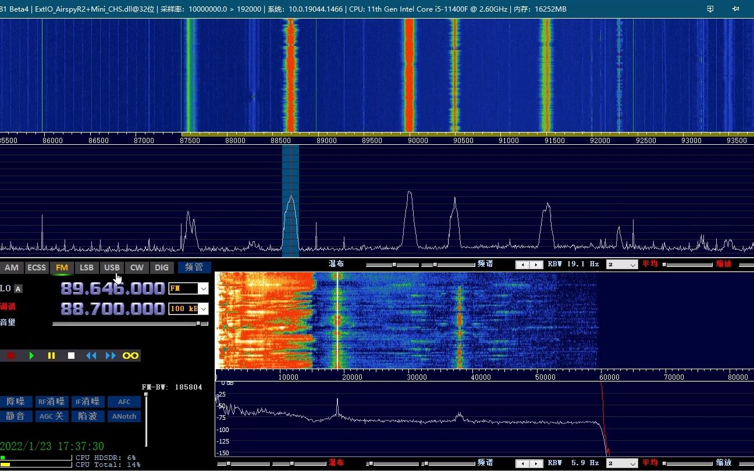The height and width of the screenshot is (471, 754).
Task: Click the rewind double-arrow icon
Action: coord(91,355)
